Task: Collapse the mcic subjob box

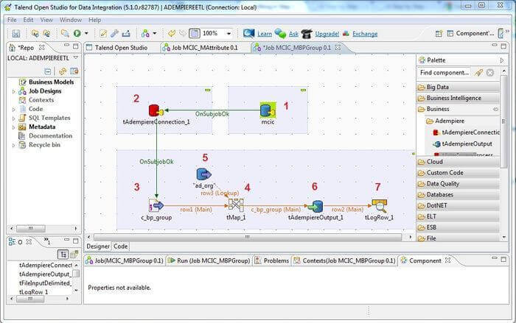Action: tap(303, 90)
